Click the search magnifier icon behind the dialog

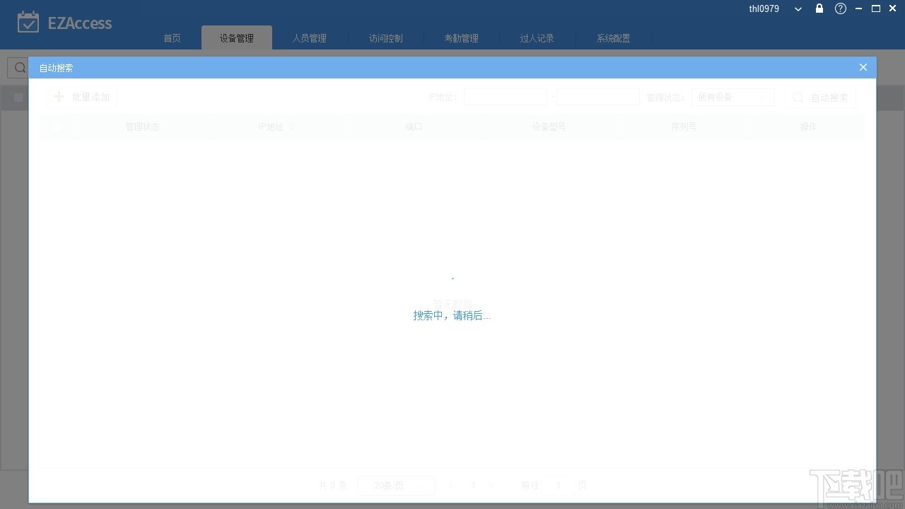[19, 67]
